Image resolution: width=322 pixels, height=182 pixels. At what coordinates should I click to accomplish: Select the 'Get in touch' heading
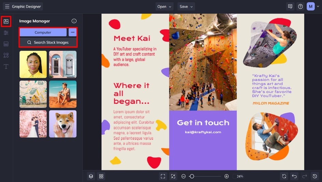[203, 123]
